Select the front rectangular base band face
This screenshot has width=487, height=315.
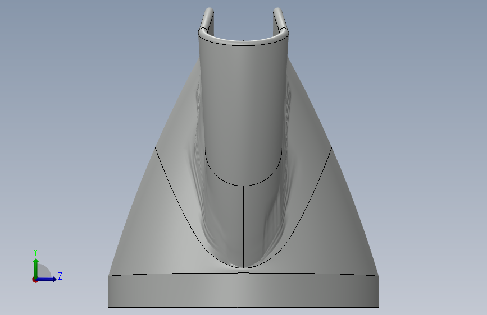(243, 290)
